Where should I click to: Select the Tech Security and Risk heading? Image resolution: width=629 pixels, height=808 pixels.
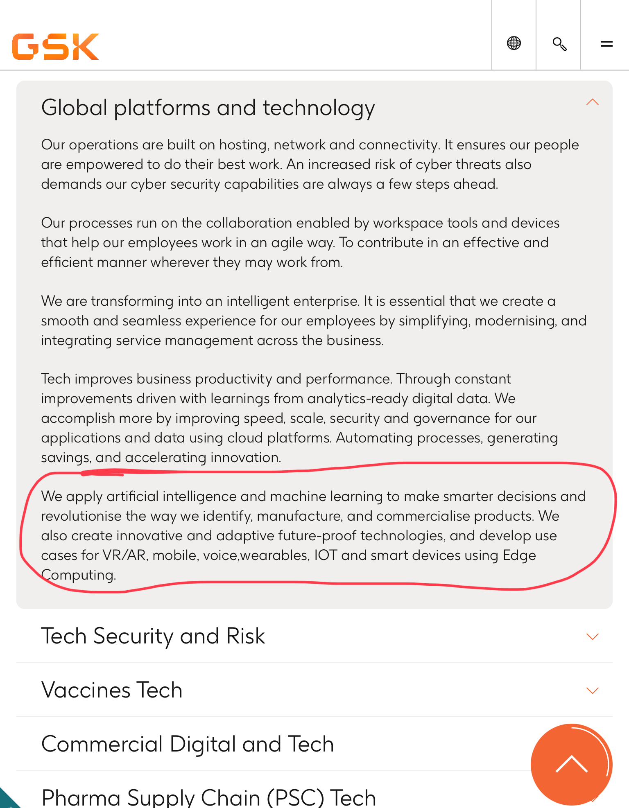pos(153,636)
